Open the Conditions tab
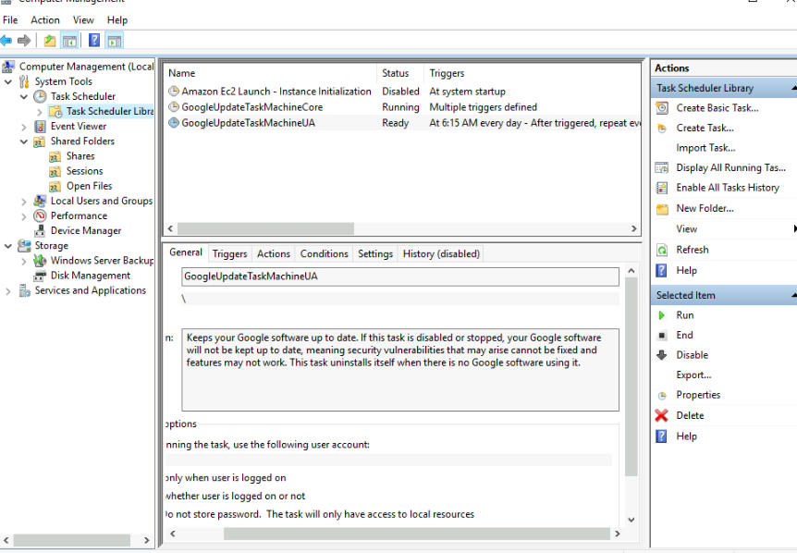 point(324,254)
